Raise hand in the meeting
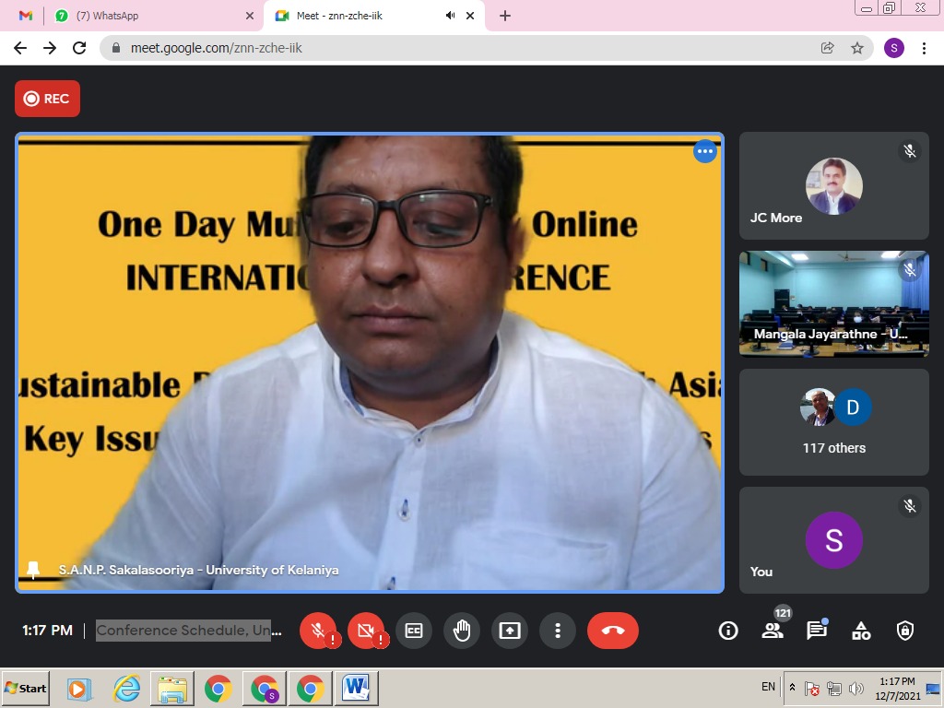The image size is (944, 708). point(462,631)
